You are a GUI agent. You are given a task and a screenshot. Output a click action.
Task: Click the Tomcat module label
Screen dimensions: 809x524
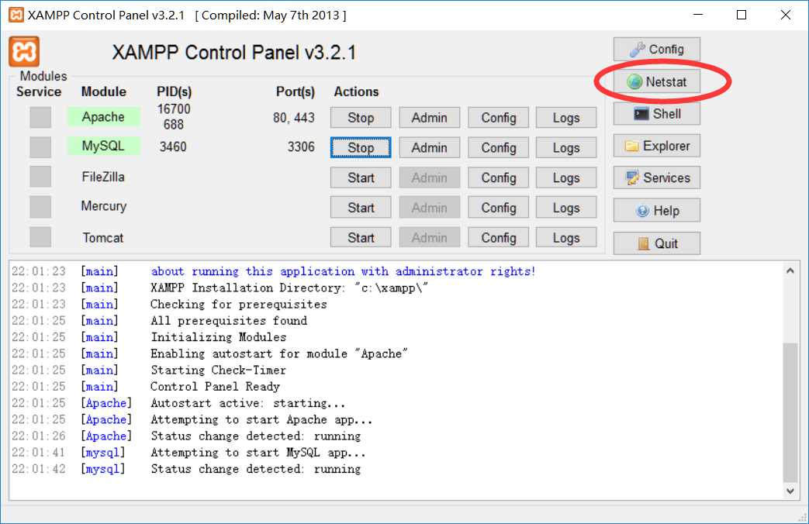tap(103, 238)
